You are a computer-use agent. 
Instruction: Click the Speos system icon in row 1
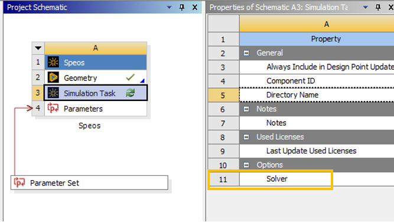click(53, 62)
